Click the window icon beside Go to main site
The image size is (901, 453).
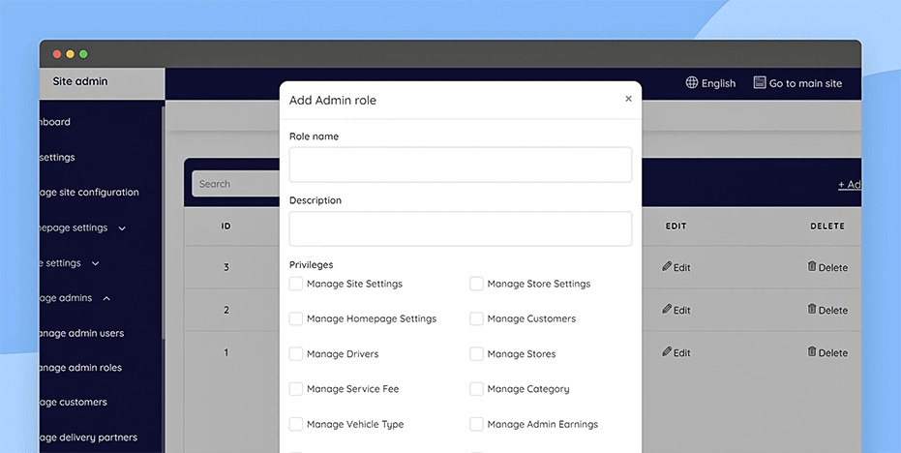click(760, 83)
